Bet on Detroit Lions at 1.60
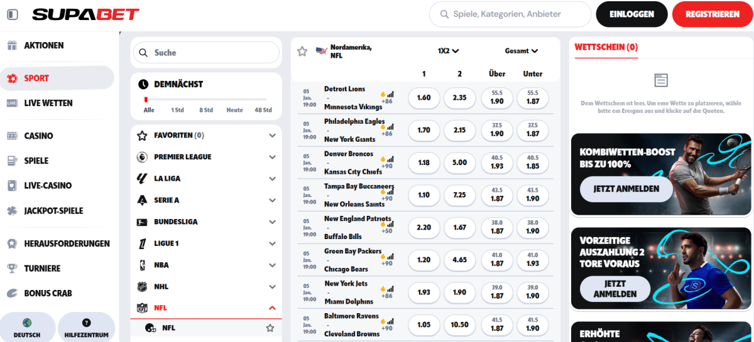 click(424, 97)
